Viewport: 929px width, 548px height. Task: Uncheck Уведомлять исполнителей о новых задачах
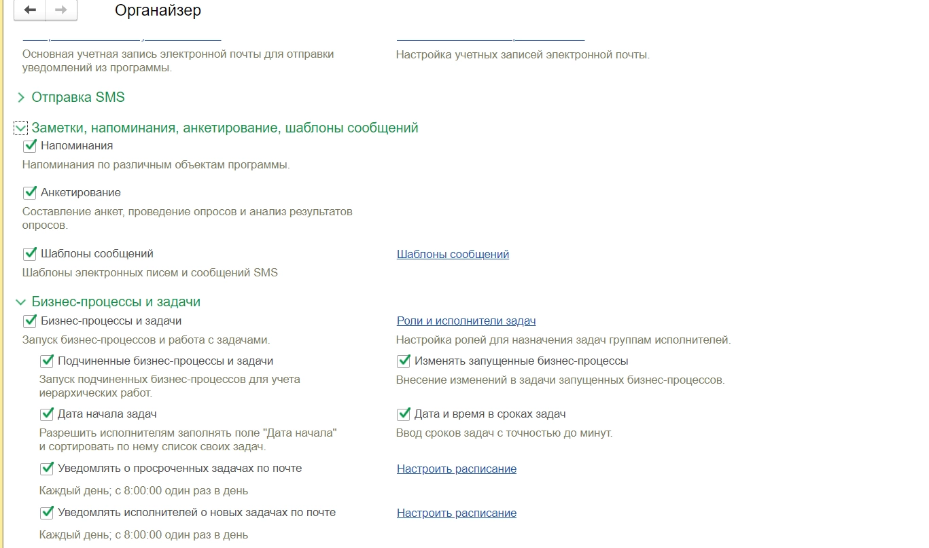tap(47, 513)
